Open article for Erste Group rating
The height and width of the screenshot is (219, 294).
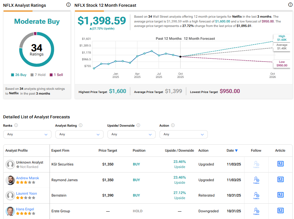280,211
